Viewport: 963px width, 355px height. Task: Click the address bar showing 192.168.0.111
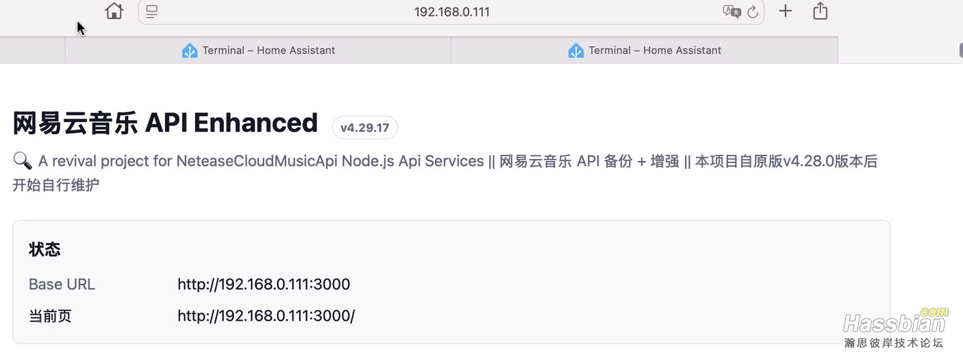coord(451,12)
